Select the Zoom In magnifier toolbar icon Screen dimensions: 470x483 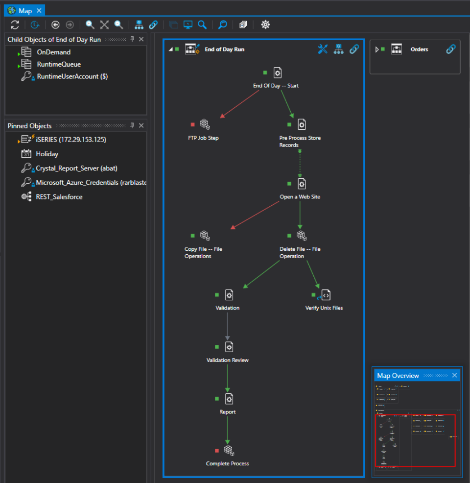coord(90,24)
